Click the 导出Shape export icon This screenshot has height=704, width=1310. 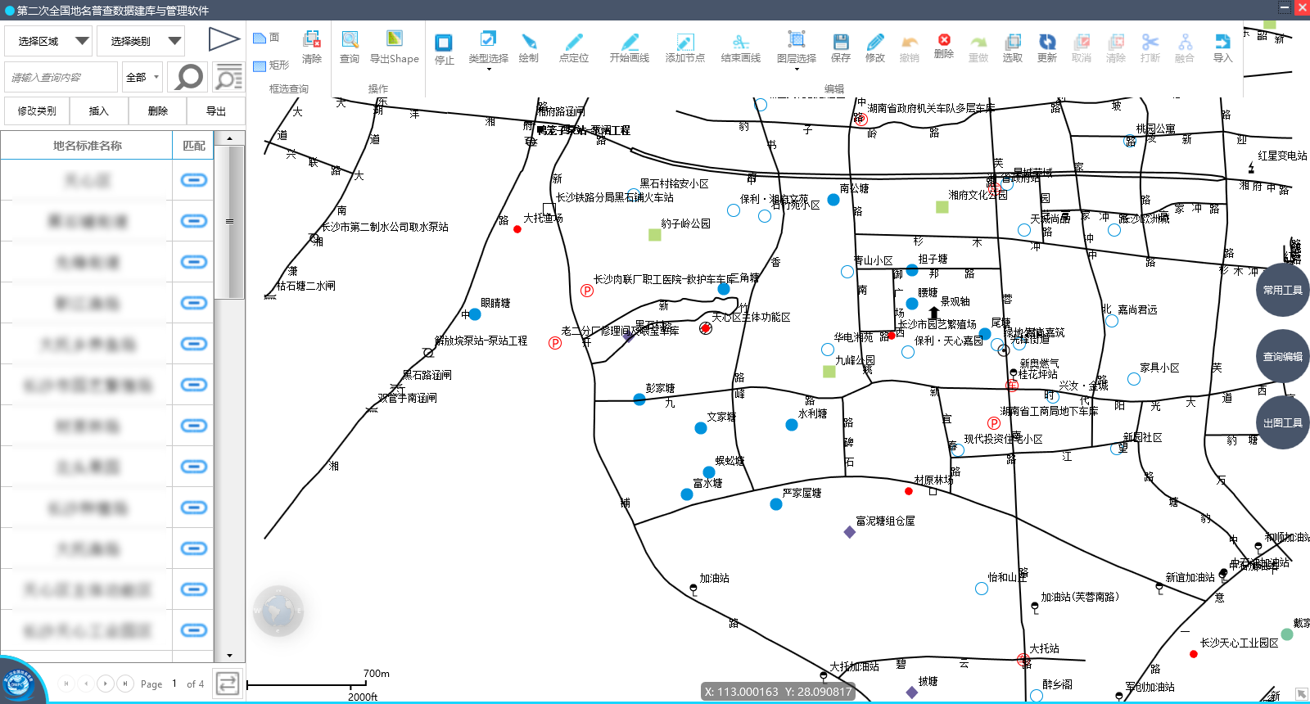click(x=394, y=47)
